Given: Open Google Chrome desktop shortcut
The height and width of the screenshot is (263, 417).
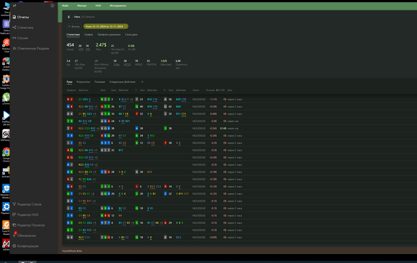Looking at the screenshot, I should pyautogui.click(x=6, y=154).
